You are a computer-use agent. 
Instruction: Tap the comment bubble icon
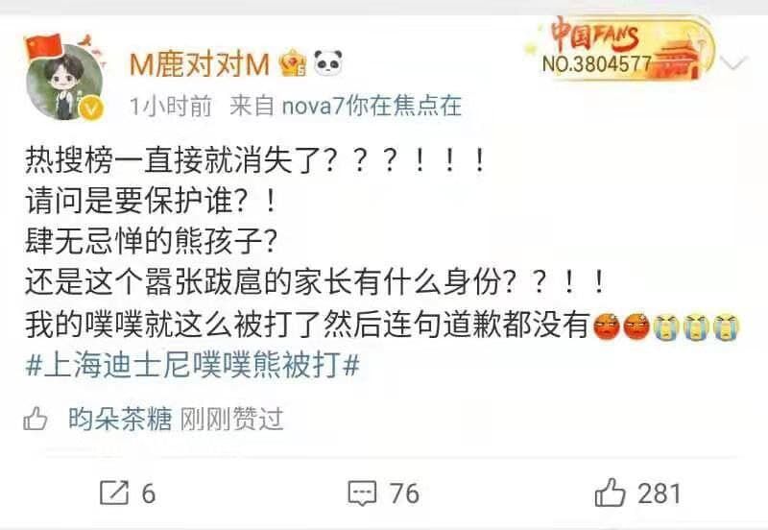tap(362, 493)
